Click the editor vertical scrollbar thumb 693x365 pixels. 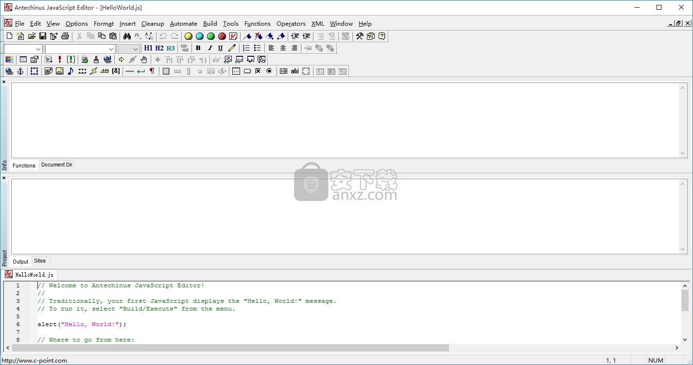685,300
